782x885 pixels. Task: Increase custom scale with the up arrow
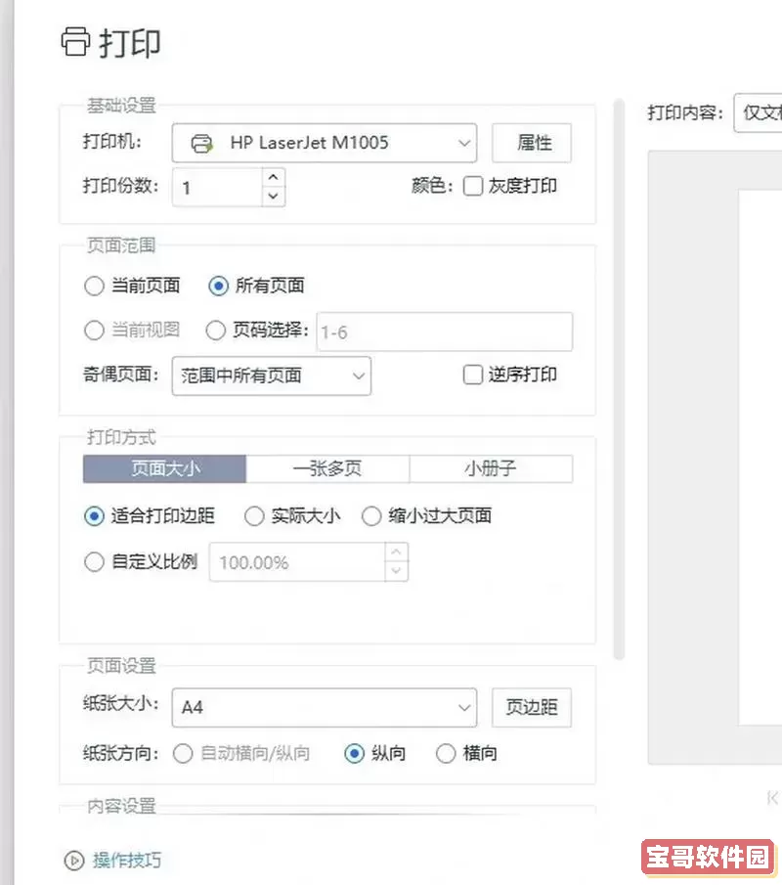397,552
